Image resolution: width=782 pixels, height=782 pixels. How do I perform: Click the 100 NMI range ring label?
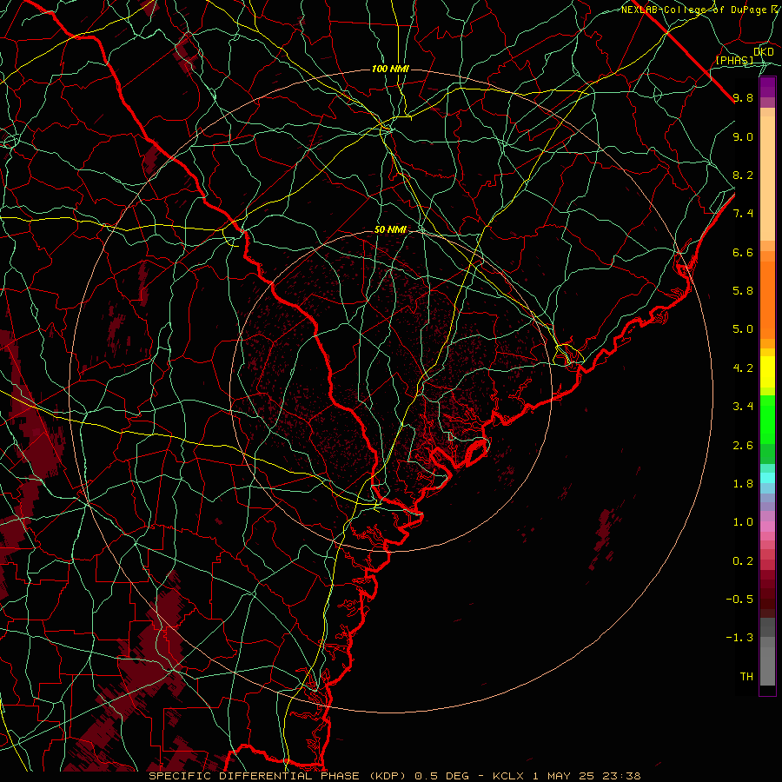coord(390,69)
